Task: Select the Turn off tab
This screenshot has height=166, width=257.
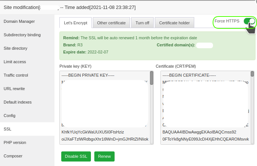Action: [142, 23]
